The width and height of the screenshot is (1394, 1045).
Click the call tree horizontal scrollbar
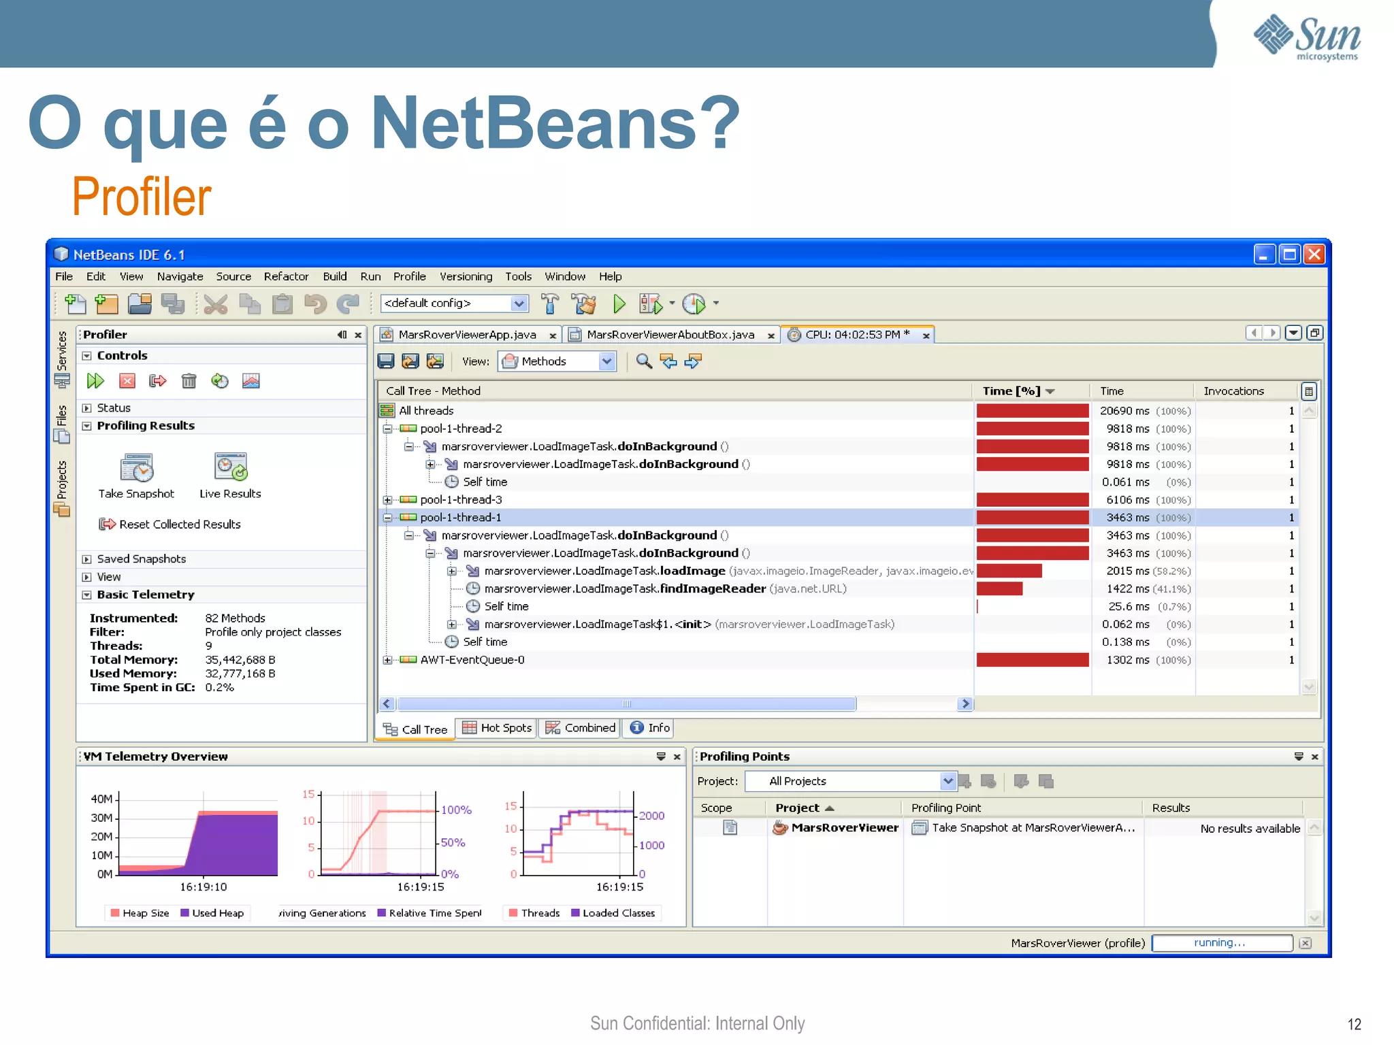626,704
